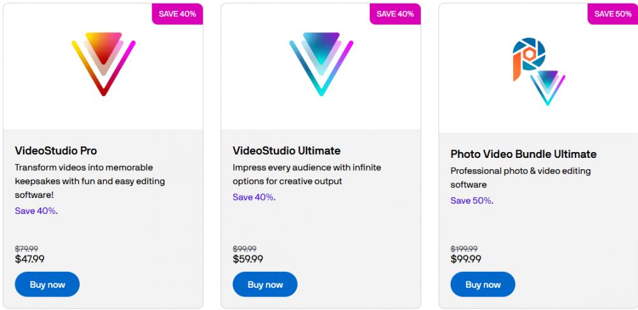Click the $59.99 price
Viewport: 638px width, 310px height.
pyautogui.click(x=248, y=259)
